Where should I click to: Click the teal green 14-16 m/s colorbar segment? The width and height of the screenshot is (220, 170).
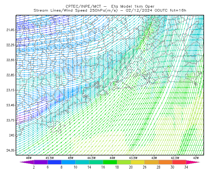coord(96,162)
